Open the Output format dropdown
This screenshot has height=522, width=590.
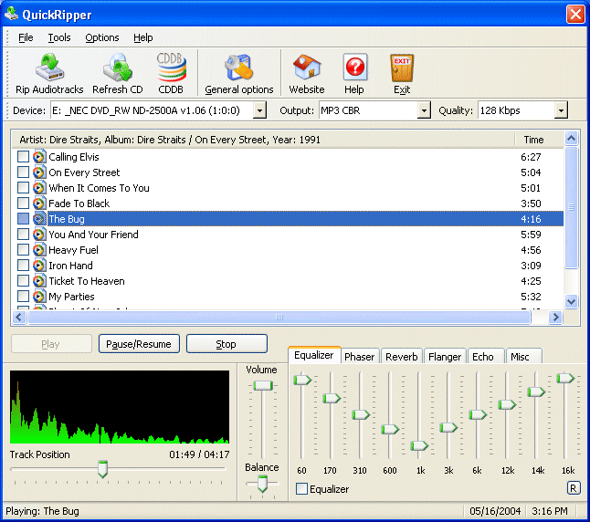424,110
